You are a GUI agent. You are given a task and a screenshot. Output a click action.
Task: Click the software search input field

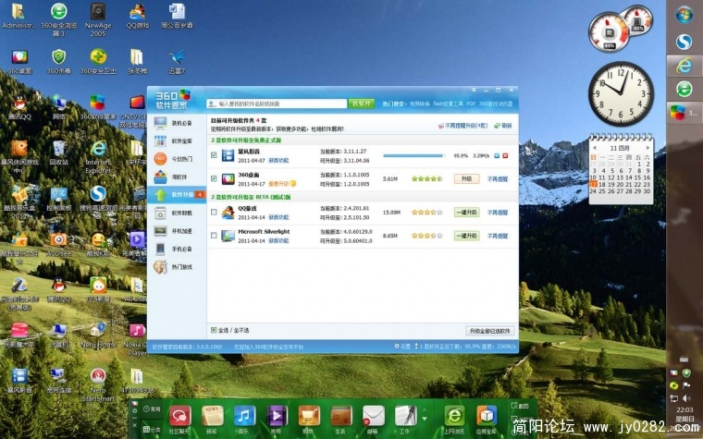pyautogui.click(x=277, y=104)
